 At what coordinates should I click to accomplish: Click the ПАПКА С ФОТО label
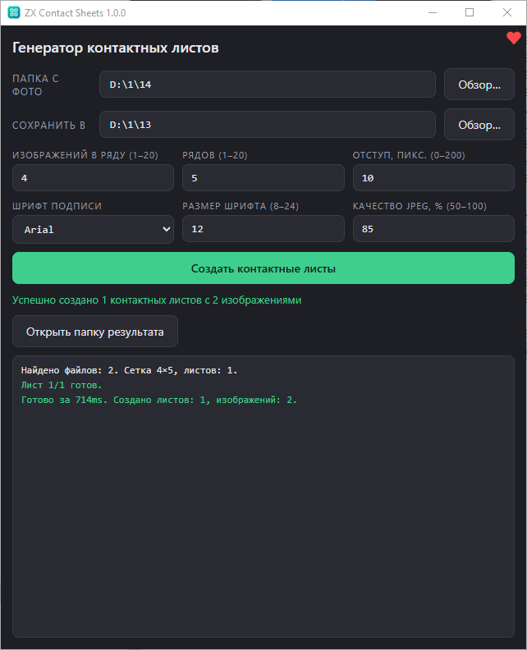tap(35, 85)
